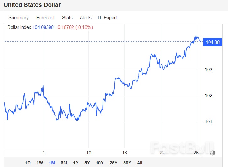
Task: View the 50Y chart range
Action: click(x=127, y=163)
